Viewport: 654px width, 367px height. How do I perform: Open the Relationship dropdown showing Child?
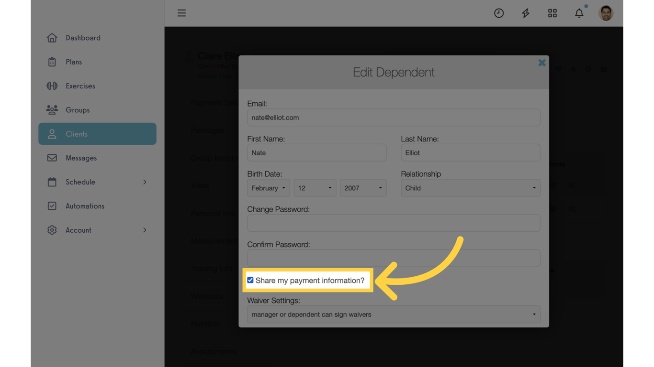pos(470,188)
